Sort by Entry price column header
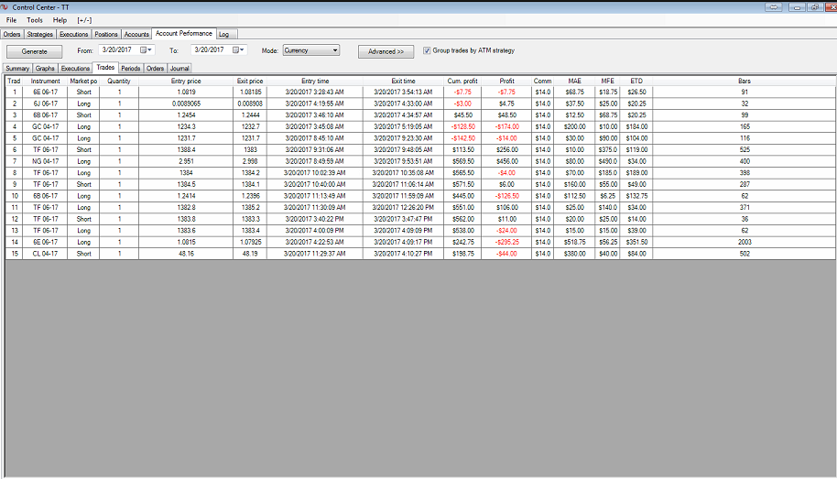 coord(186,82)
